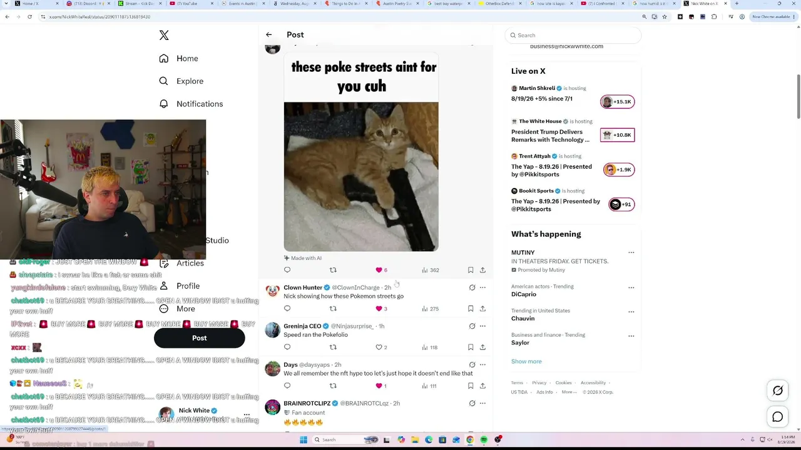This screenshot has width=801, height=450.
Task: Bookmark the cat meme post
Action: (471, 270)
